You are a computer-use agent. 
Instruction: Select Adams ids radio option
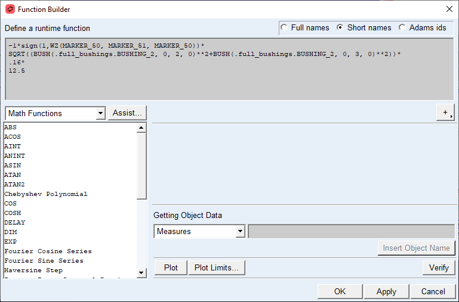(402, 28)
